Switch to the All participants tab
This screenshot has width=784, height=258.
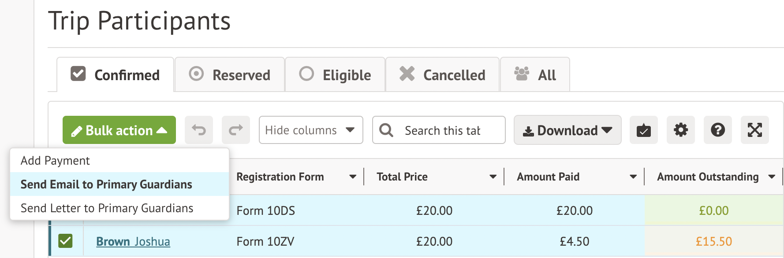535,74
